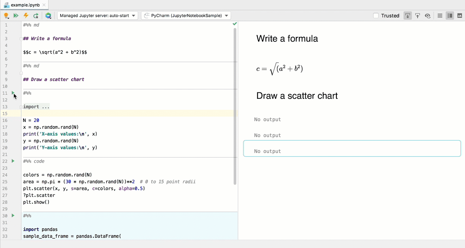Interrupt the kernel via the lightning icon

pyautogui.click(x=25, y=16)
